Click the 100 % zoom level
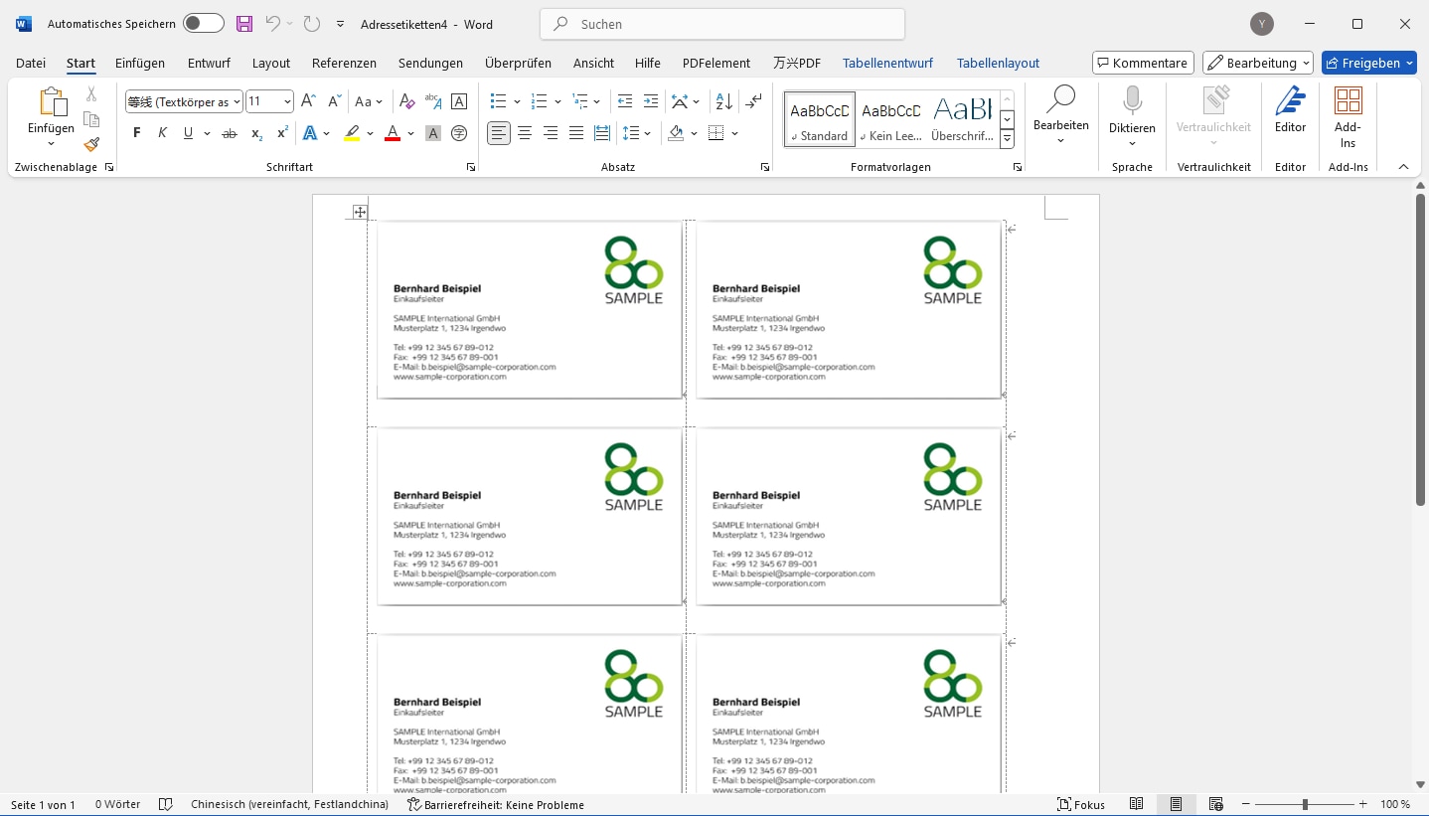 click(1395, 804)
